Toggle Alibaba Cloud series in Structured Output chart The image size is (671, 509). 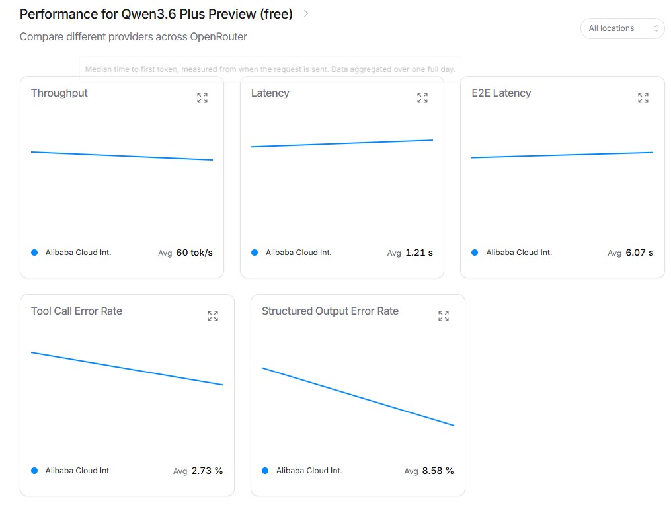pyautogui.click(x=264, y=470)
